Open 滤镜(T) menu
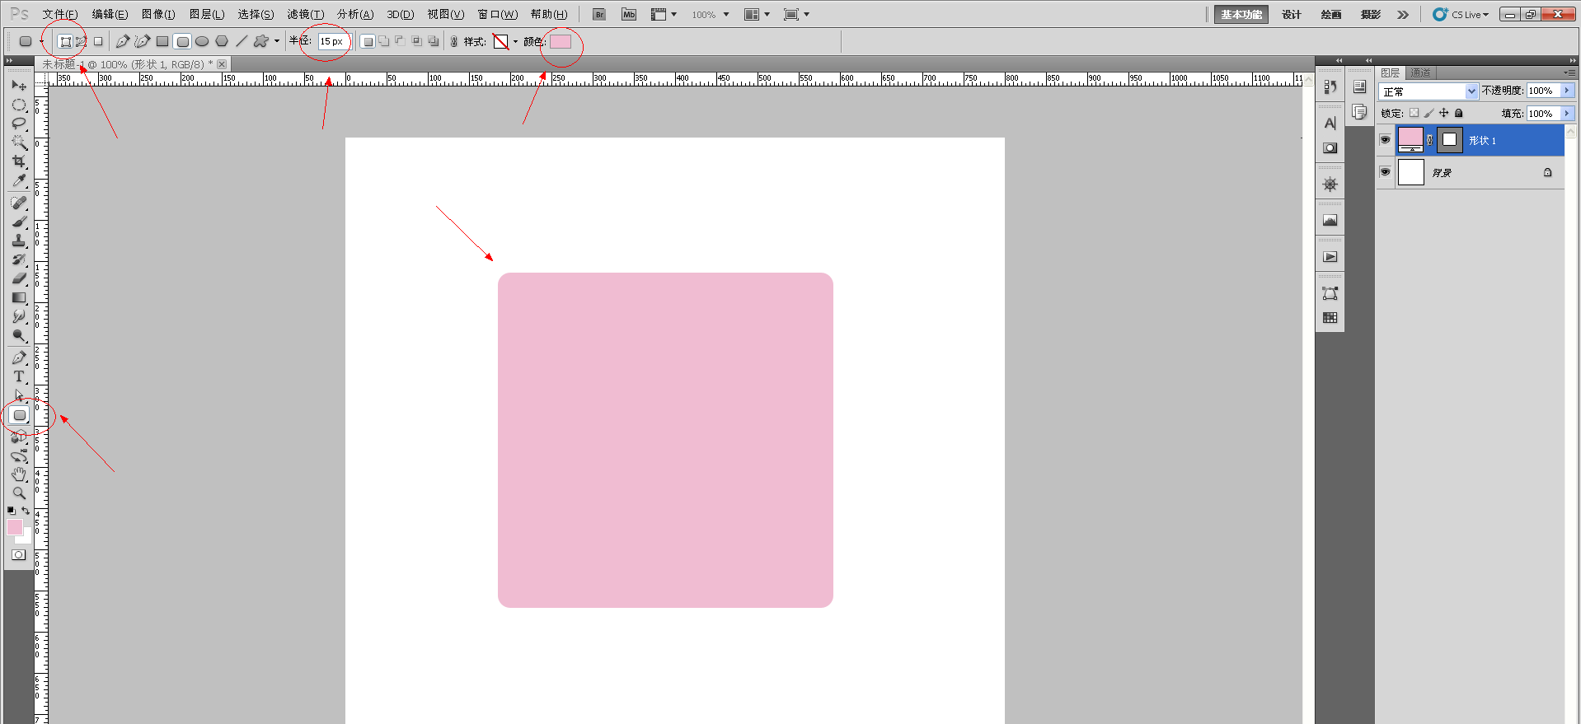Viewport: 1581px width, 724px height. (x=306, y=15)
